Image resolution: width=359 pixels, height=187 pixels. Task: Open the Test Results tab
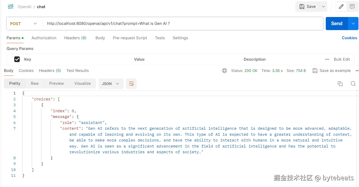(x=77, y=71)
